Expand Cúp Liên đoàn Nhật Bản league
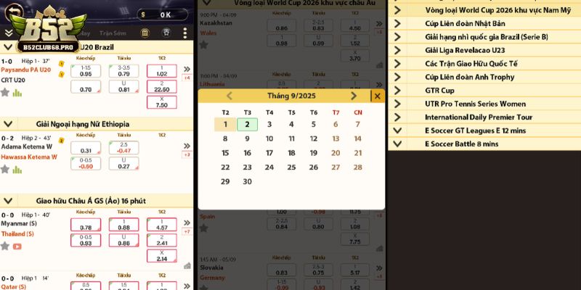Screen dimensions: 581x290 (x=397, y=23)
